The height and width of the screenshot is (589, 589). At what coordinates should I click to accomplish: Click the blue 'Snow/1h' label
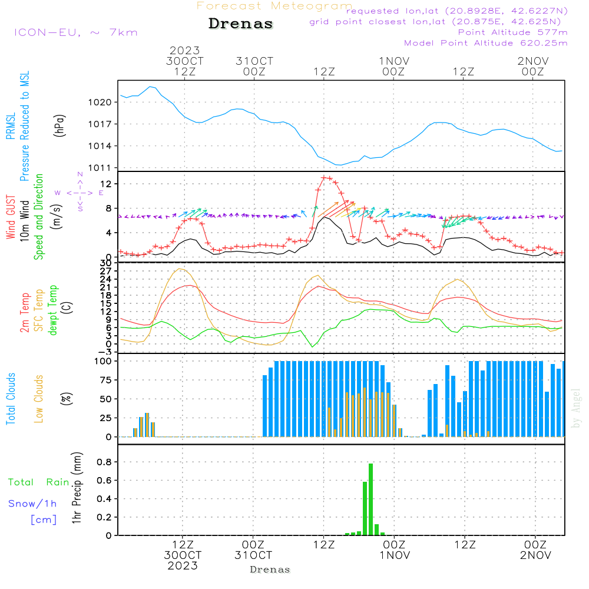point(32,504)
